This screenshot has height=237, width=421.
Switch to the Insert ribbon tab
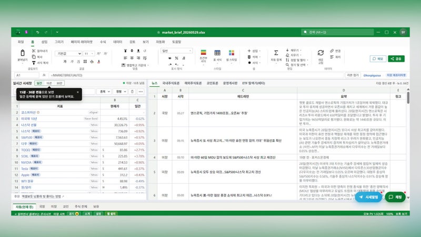click(44, 42)
